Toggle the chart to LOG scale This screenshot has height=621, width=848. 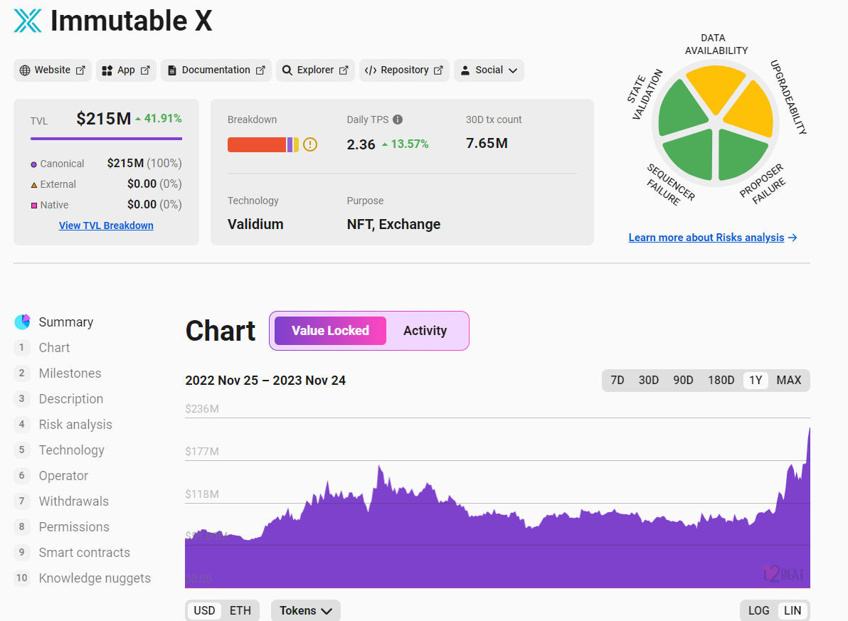757,610
